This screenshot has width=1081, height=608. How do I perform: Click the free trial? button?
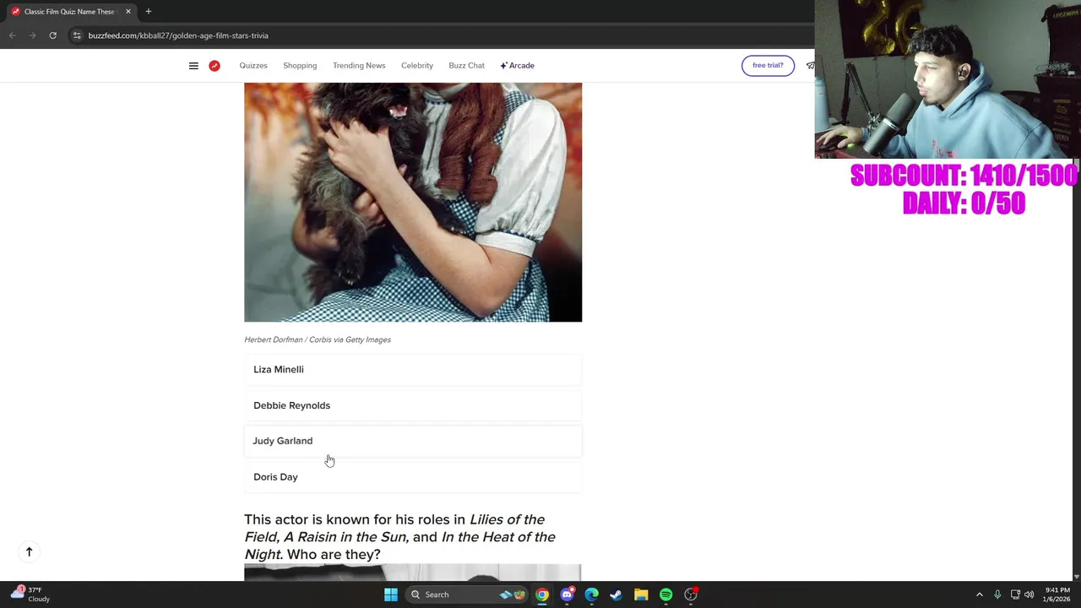click(768, 65)
